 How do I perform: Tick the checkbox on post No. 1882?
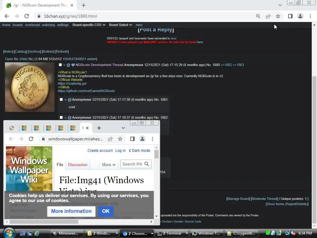point(61,117)
